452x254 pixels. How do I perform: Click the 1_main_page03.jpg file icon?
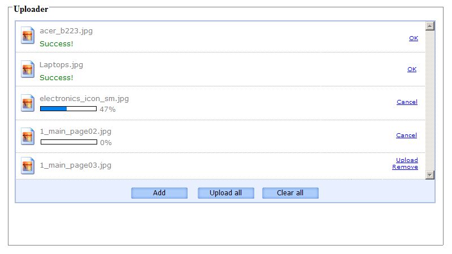coord(28,165)
